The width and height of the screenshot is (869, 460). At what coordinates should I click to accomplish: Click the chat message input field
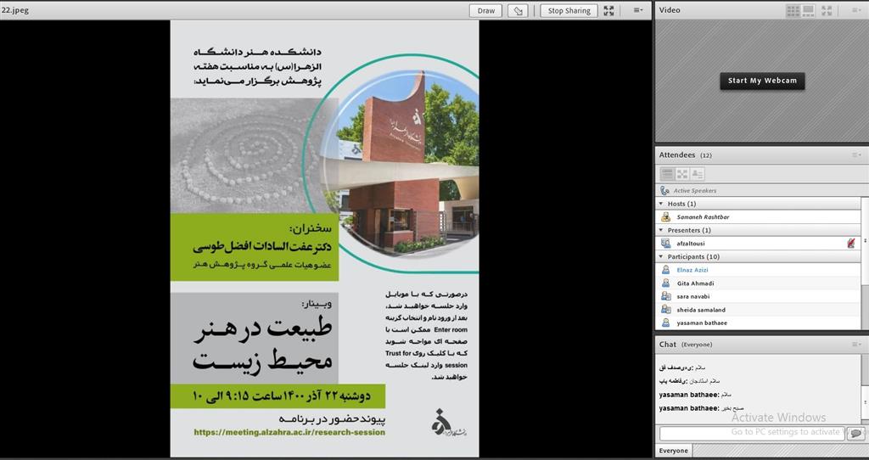(752, 433)
